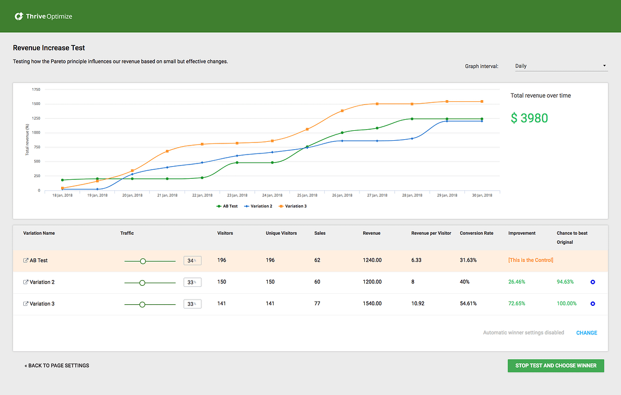The image size is (621, 395).
Task: Toggle the AB Test series in the chart legend
Action: (227, 206)
